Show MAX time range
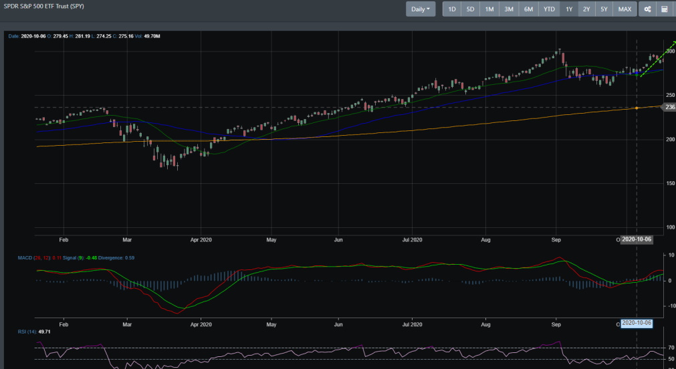Screen dimensions: 676x369 [x=625, y=9]
